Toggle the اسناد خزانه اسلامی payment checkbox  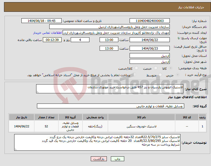click(134, 75)
